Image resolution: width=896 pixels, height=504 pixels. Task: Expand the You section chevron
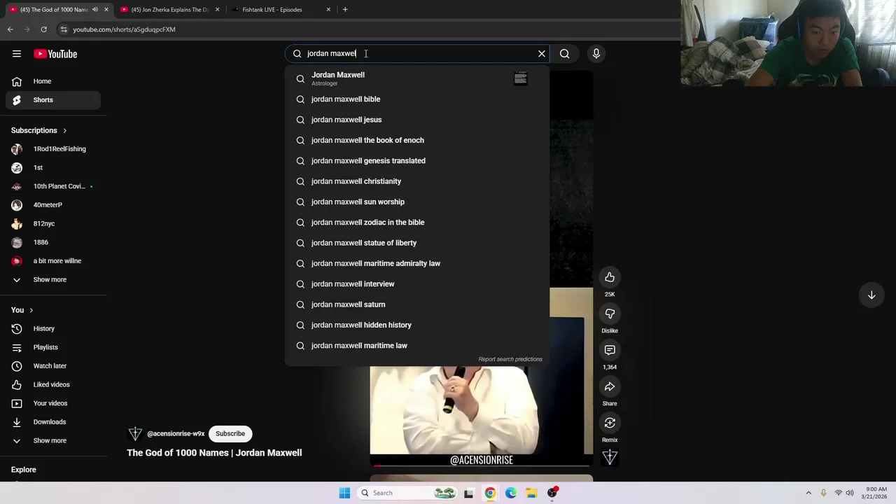click(31, 310)
